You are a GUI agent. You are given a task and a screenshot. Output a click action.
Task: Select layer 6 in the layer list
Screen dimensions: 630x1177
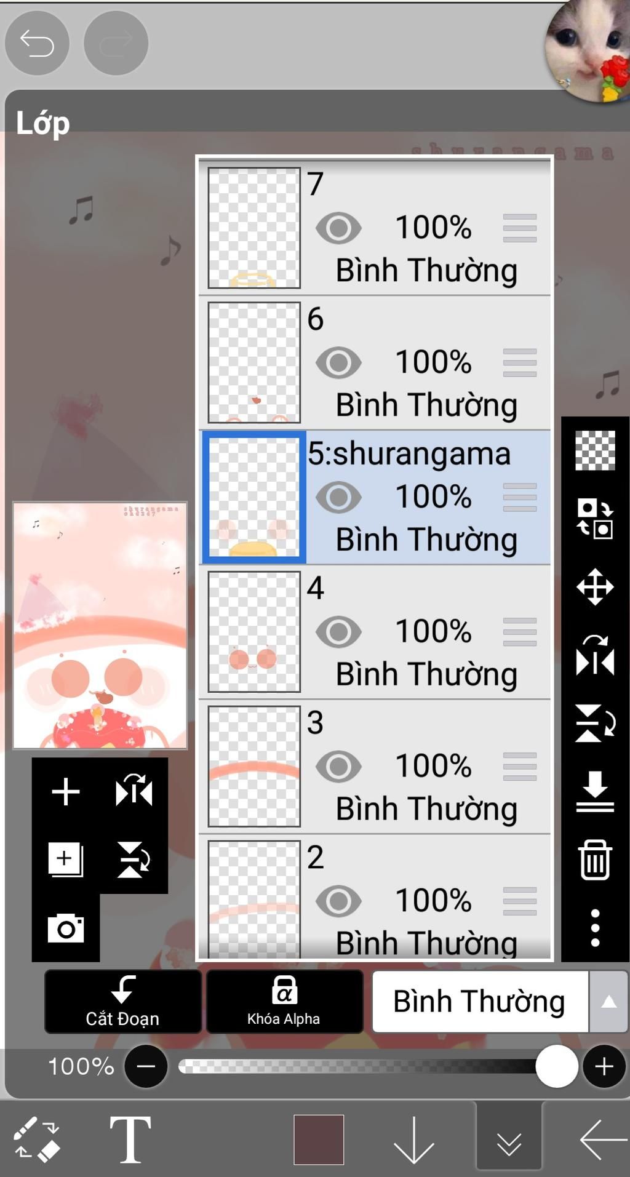[x=375, y=362]
